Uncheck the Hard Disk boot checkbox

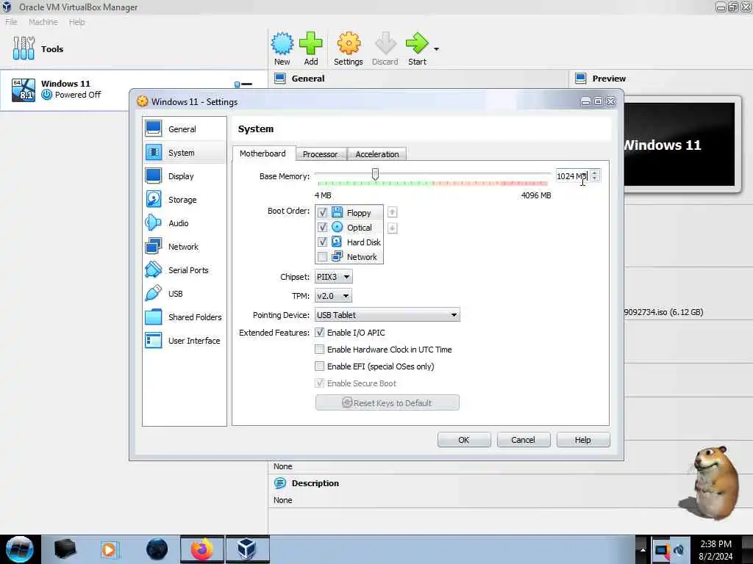click(322, 242)
